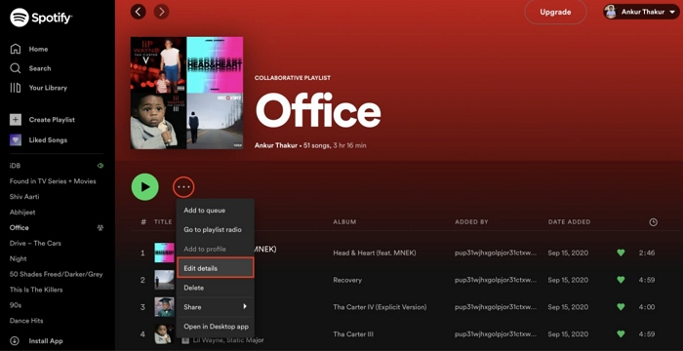
Task: Open the Dance Hits playlist
Action: point(26,321)
